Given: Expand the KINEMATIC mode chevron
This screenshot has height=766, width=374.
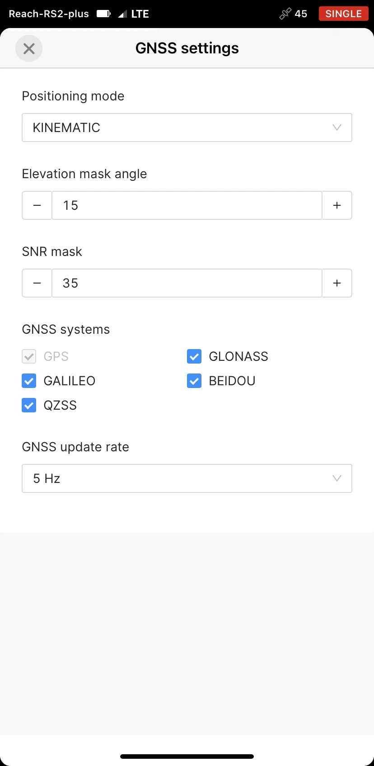Looking at the screenshot, I should pos(337,128).
